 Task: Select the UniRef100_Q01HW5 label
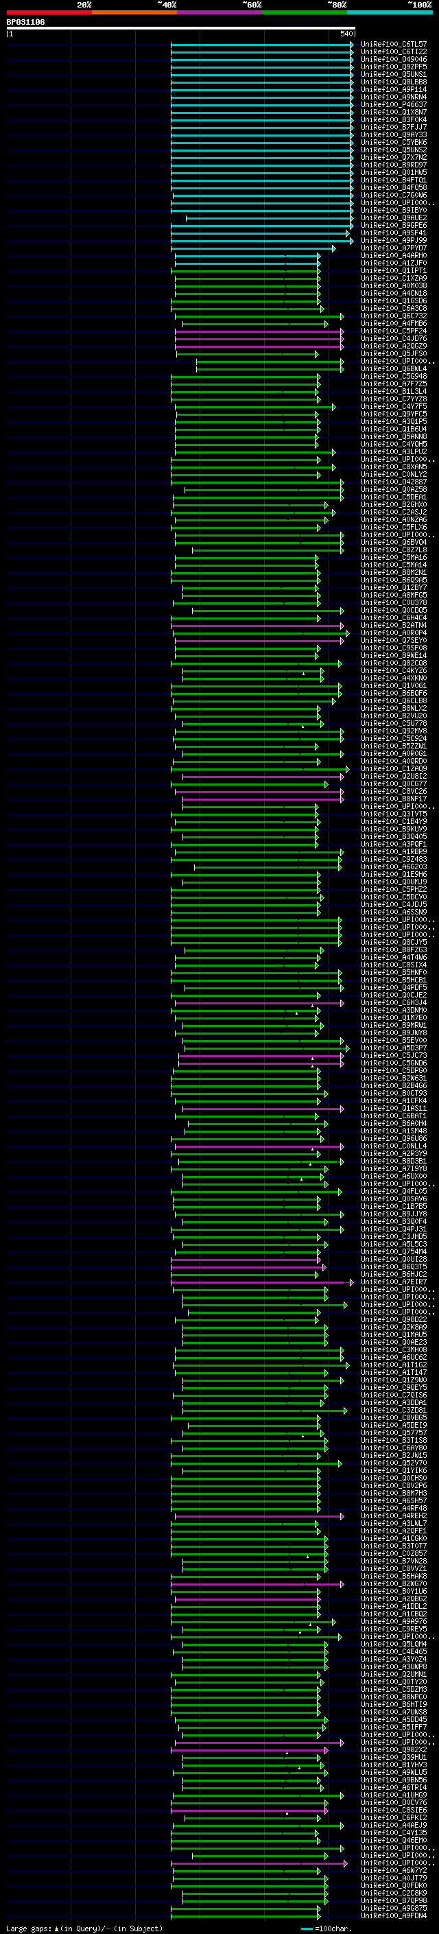[394, 173]
